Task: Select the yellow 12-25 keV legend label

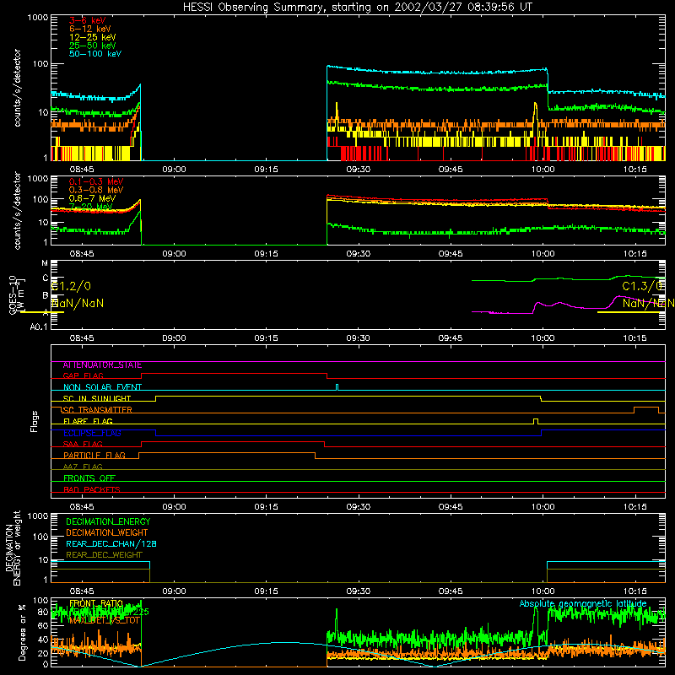Action: click(93, 37)
